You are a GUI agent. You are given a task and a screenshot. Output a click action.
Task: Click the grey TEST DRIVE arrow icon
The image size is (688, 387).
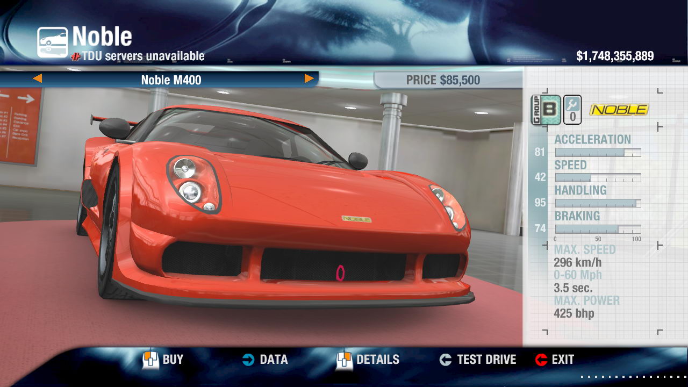[446, 360]
